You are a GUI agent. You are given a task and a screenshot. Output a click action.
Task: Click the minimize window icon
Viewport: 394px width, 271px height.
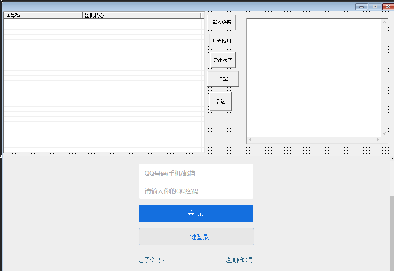[x=361, y=6]
